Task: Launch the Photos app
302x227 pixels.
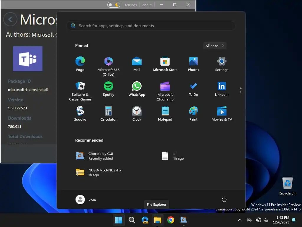Action: tap(193, 64)
